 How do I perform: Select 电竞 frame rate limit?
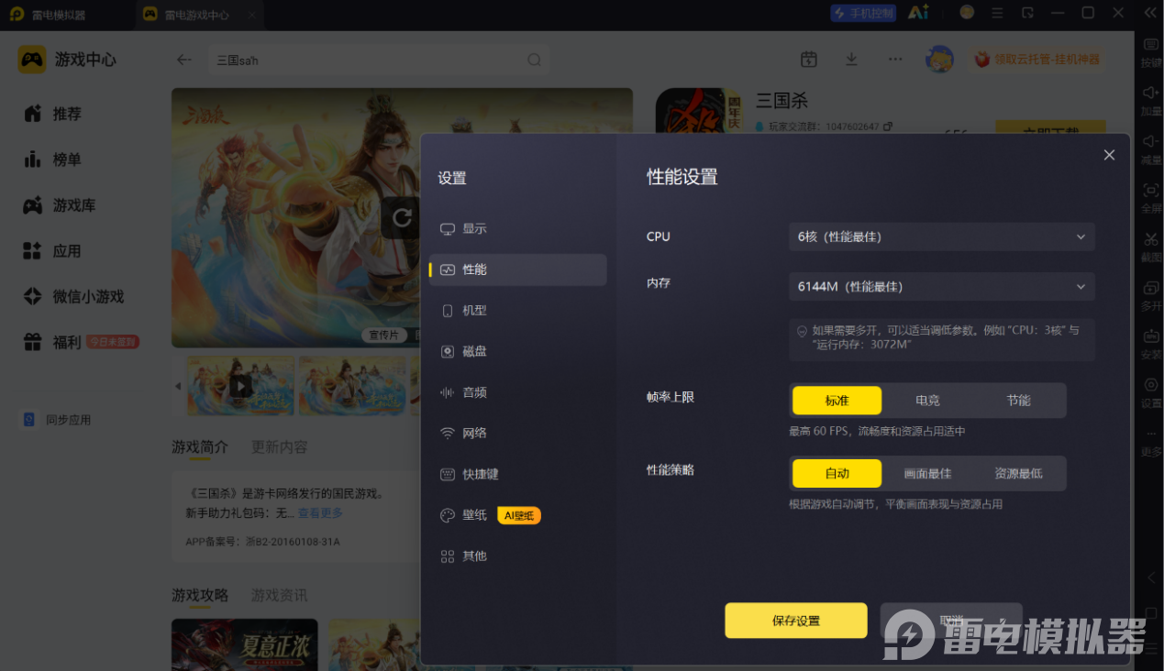pos(927,401)
